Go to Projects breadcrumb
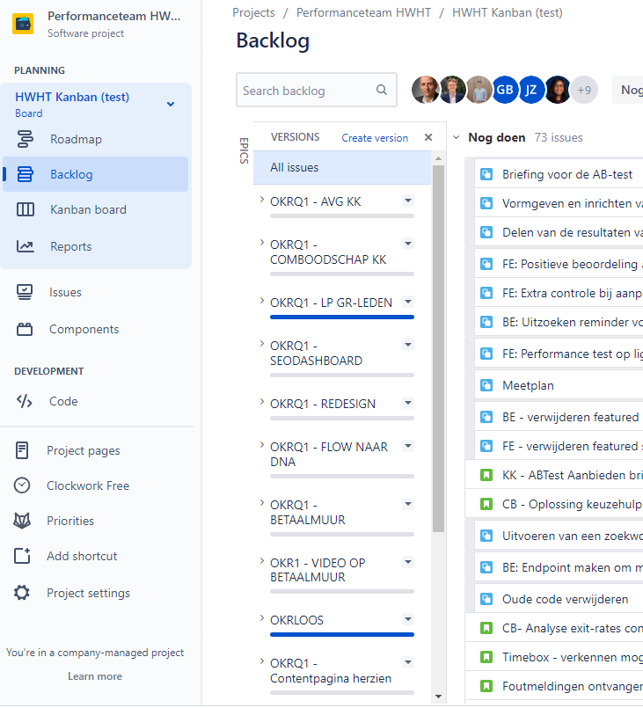The image size is (643, 708). pos(253,12)
